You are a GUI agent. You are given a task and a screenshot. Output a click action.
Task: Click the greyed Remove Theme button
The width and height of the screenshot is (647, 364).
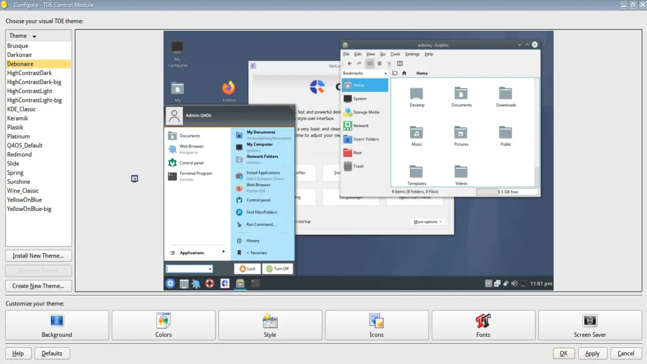coord(38,271)
